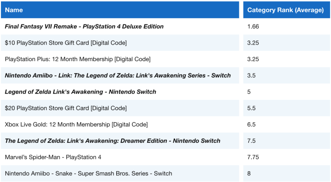Open the $10 PlayStation Store Gift Card entry

tap(66, 43)
